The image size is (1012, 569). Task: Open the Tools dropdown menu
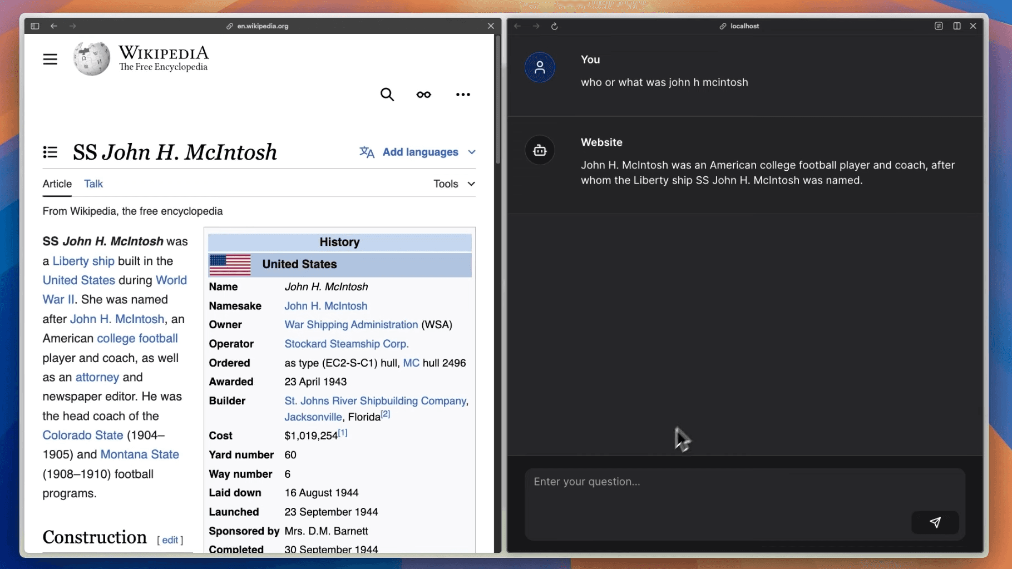point(455,184)
